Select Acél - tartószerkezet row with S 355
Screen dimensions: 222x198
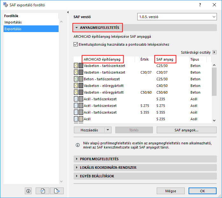[x=142, y=112]
